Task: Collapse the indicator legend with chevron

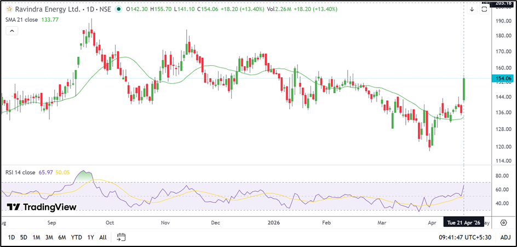Action: [x=12, y=31]
